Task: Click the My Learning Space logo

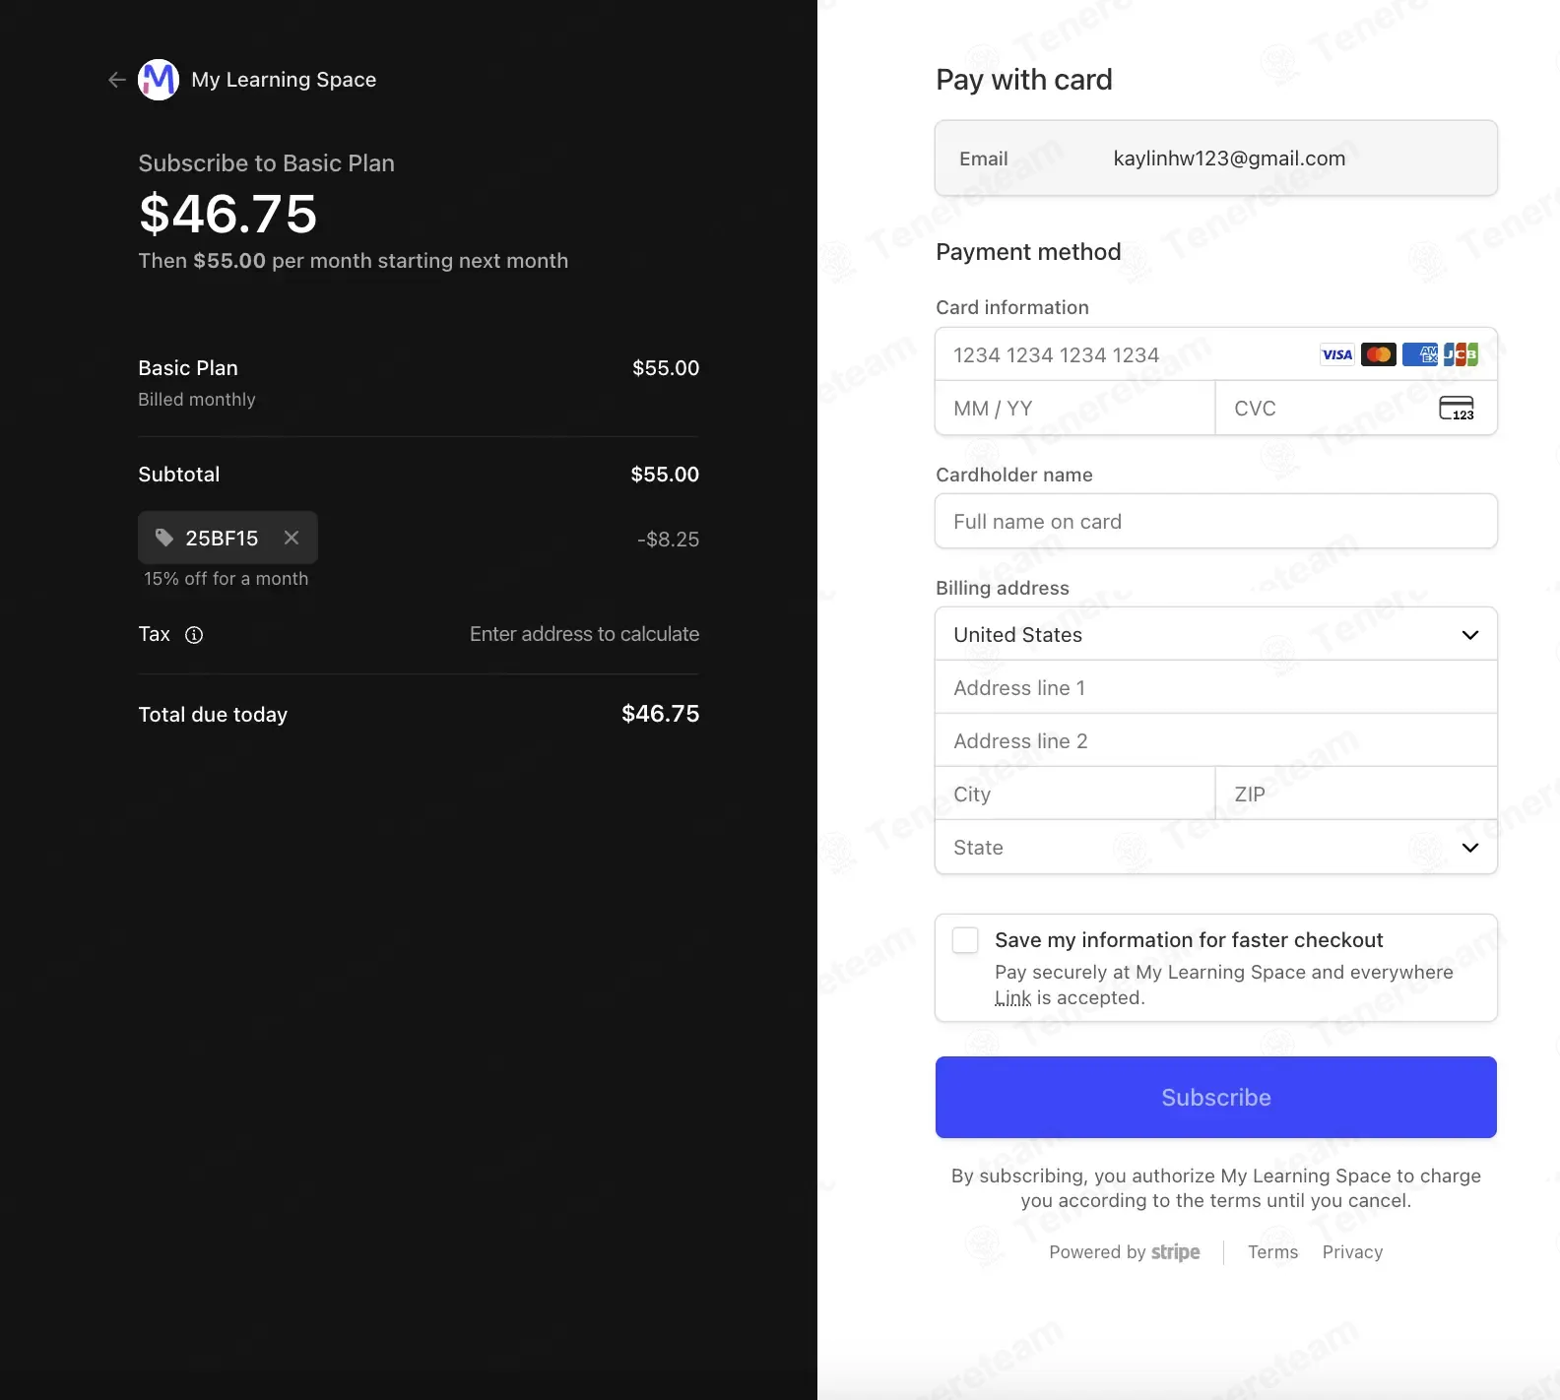Action: (x=159, y=80)
